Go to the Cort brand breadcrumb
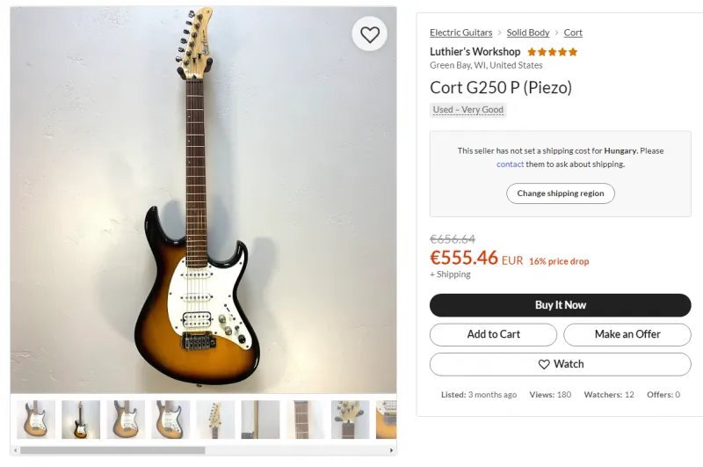 click(x=573, y=33)
